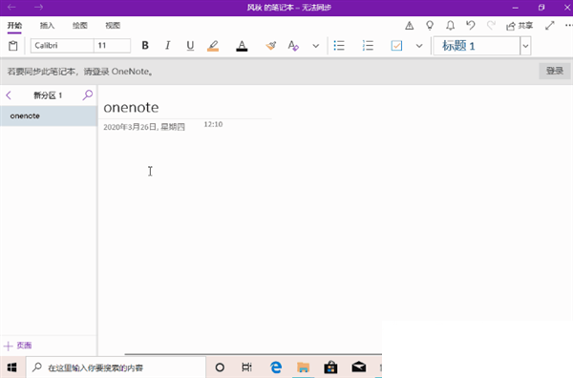Expand more font formatting options
The width and height of the screenshot is (573, 378).
(316, 46)
